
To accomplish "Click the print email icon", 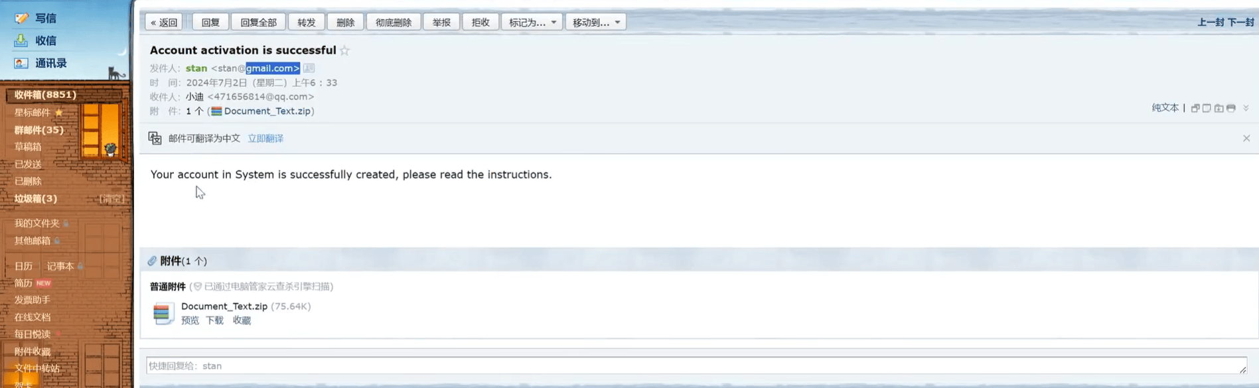I will click(x=1231, y=108).
